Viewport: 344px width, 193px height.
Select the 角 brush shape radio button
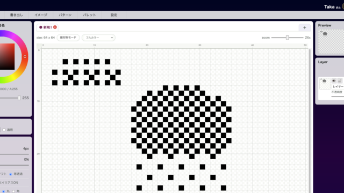13,191
